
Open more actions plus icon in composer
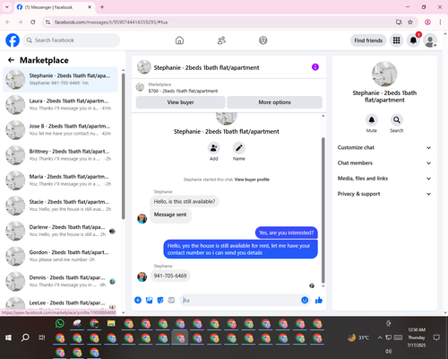138,300
